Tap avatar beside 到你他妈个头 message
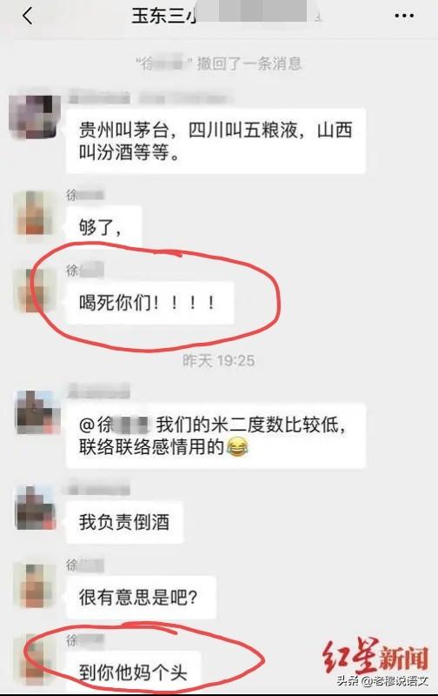The width and height of the screenshot is (438, 696). [35, 661]
